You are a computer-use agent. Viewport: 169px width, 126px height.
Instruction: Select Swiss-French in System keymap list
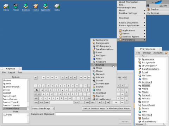(15, 96)
